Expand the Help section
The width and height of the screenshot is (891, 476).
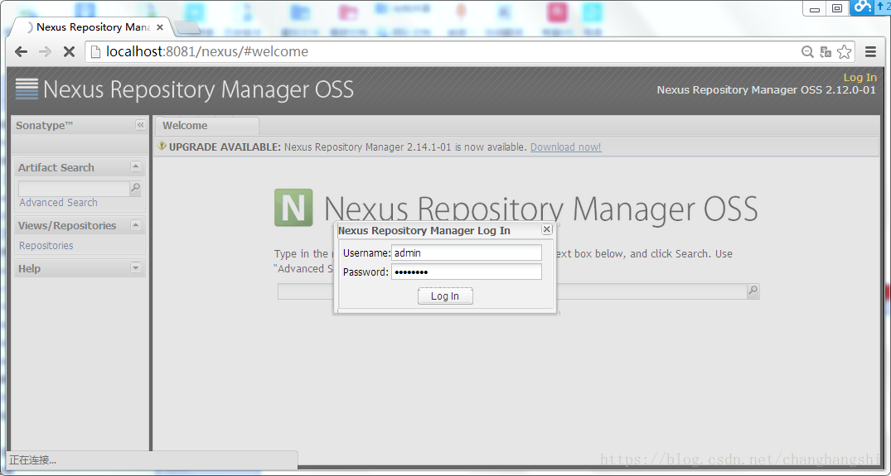pyautogui.click(x=135, y=267)
